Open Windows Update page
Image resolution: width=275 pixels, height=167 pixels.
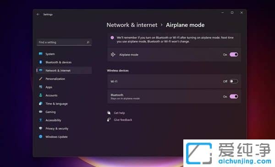click(64, 136)
